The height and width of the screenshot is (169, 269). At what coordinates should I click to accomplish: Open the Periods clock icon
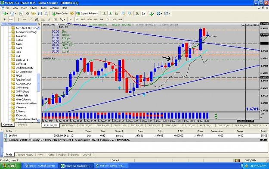[x=158, y=13]
